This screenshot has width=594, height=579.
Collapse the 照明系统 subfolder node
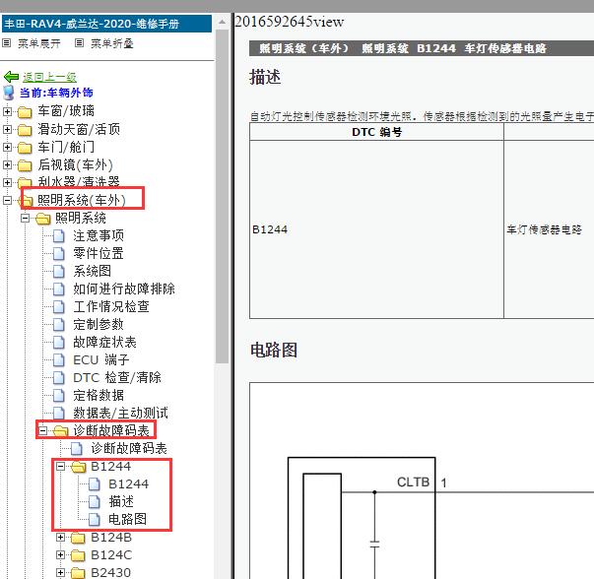point(25,219)
